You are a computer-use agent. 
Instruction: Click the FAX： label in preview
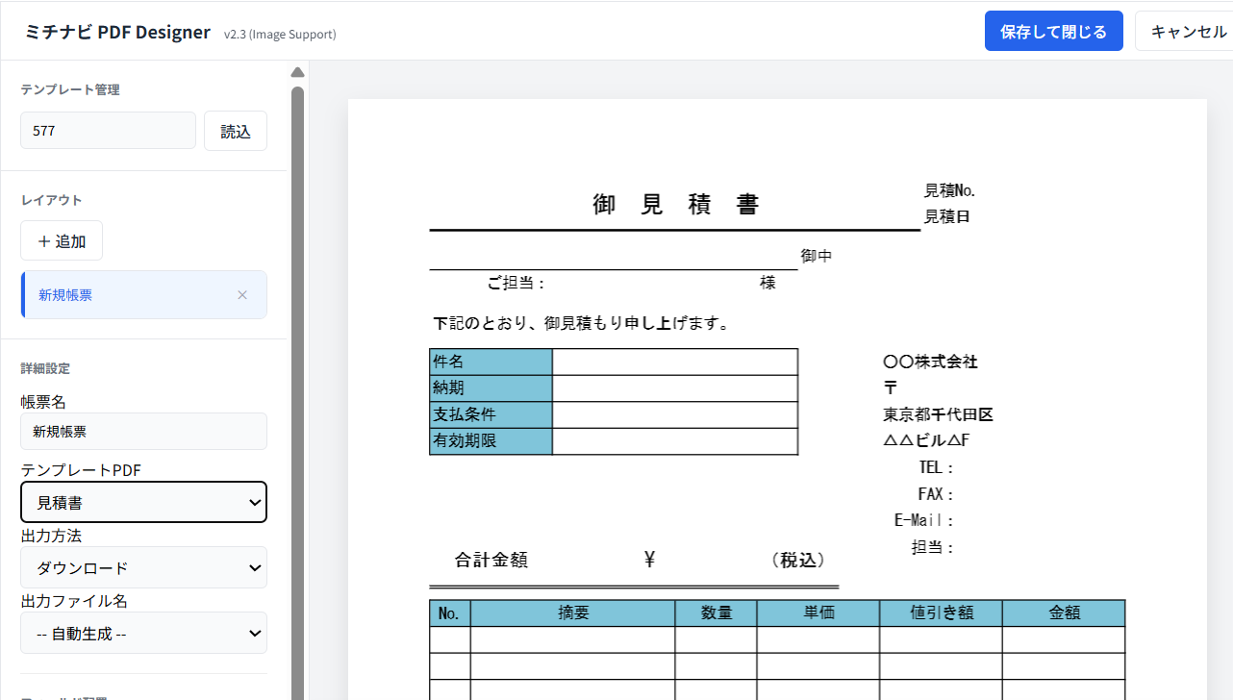pyautogui.click(x=936, y=494)
